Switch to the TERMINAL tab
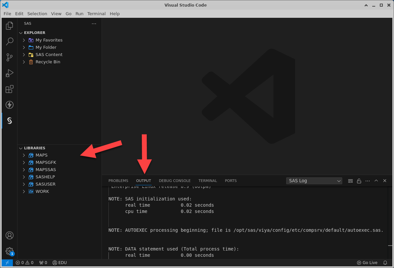Screen dimensions: 394x268 coord(207,181)
